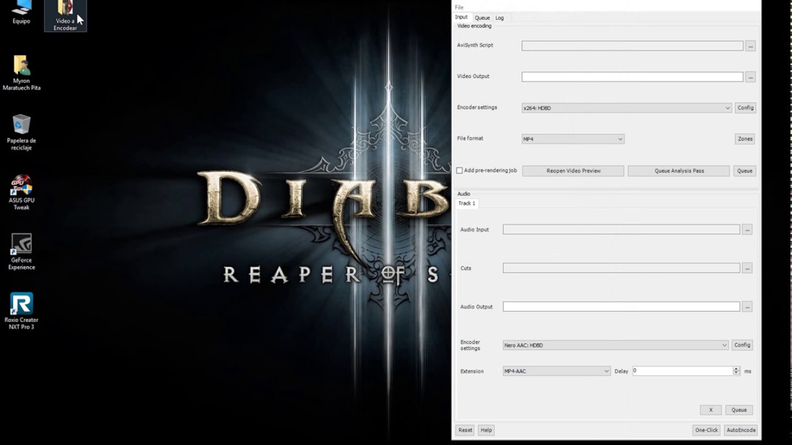This screenshot has width=792, height=445.
Task: Click Queue Analysis Pass button
Action: (x=679, y=171)
